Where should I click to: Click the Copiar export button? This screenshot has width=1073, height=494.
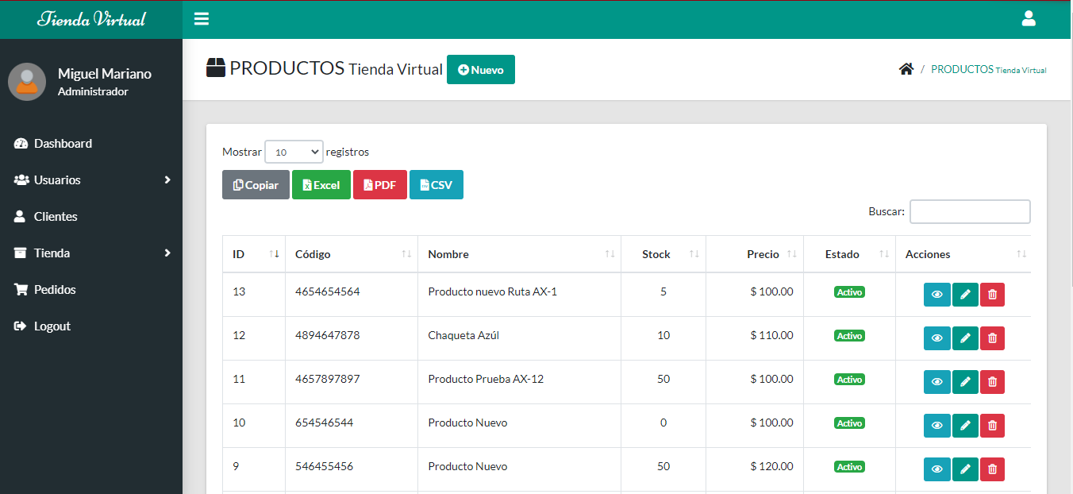point(256,184)
